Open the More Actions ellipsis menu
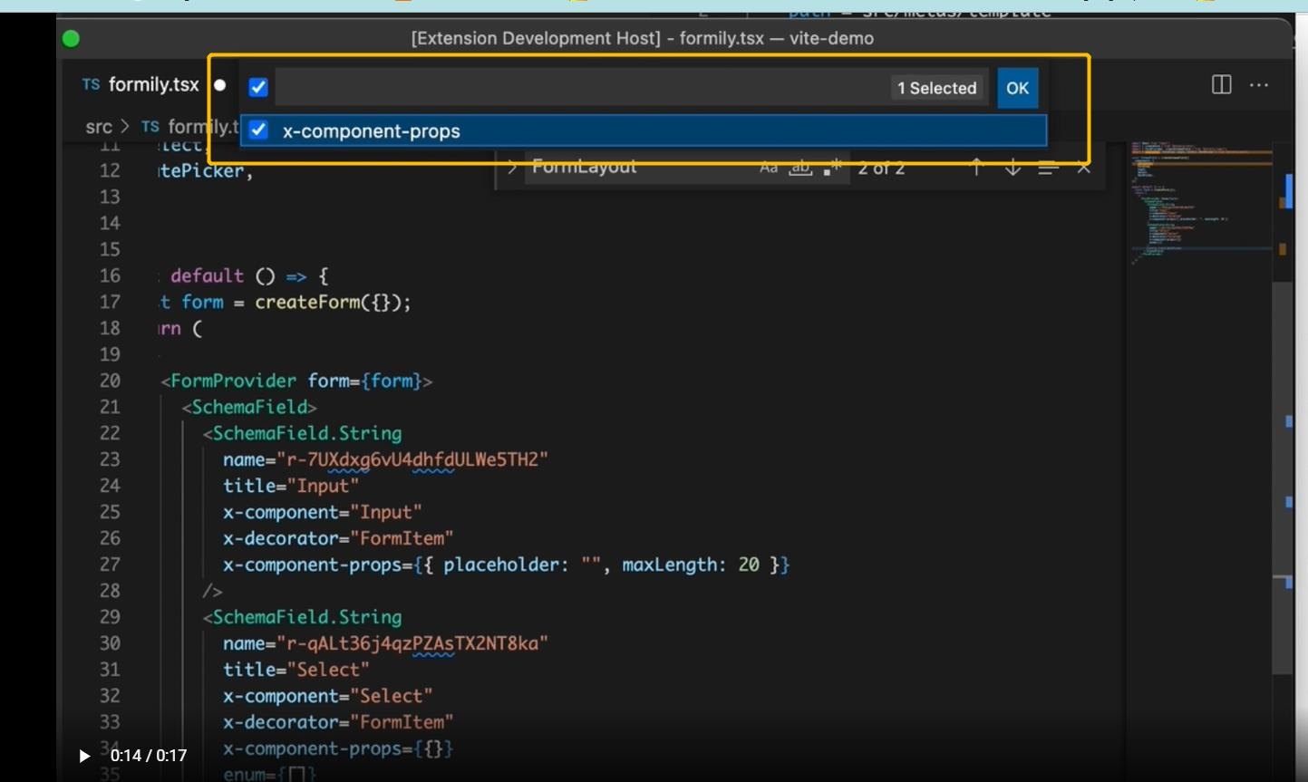The width and height of the screenshot is (1308, 782). coord(1259,84)
